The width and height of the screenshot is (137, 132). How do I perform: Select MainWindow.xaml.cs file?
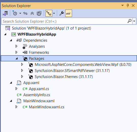[47, 107]
